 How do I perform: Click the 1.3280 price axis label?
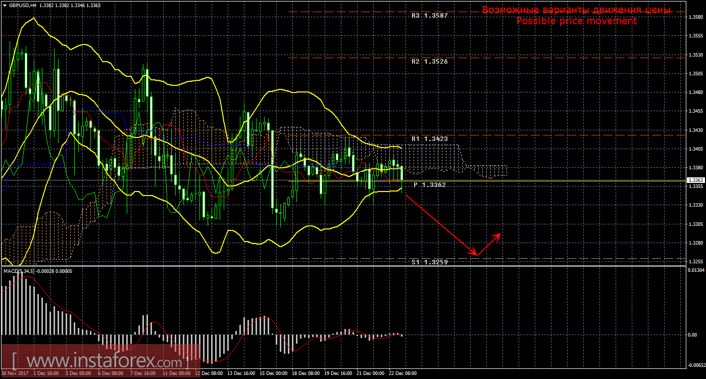point(695,243)
